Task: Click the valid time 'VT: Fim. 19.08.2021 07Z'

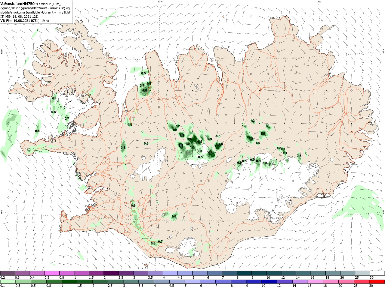Action: [18, 21]
